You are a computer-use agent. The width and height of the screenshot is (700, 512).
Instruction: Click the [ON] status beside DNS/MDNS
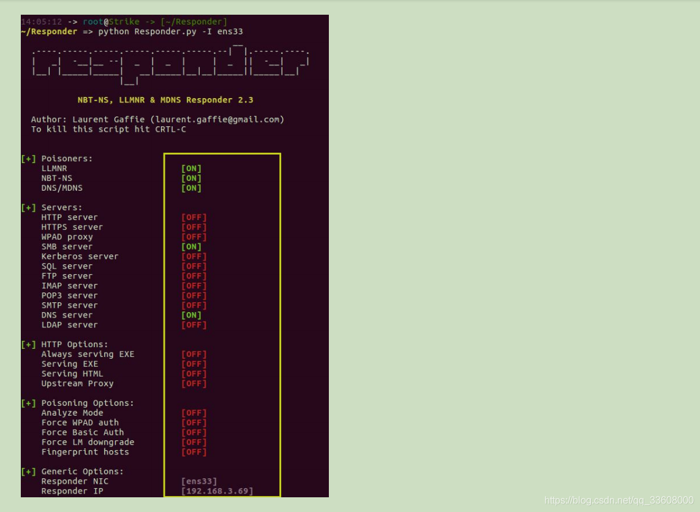[191, 188]
